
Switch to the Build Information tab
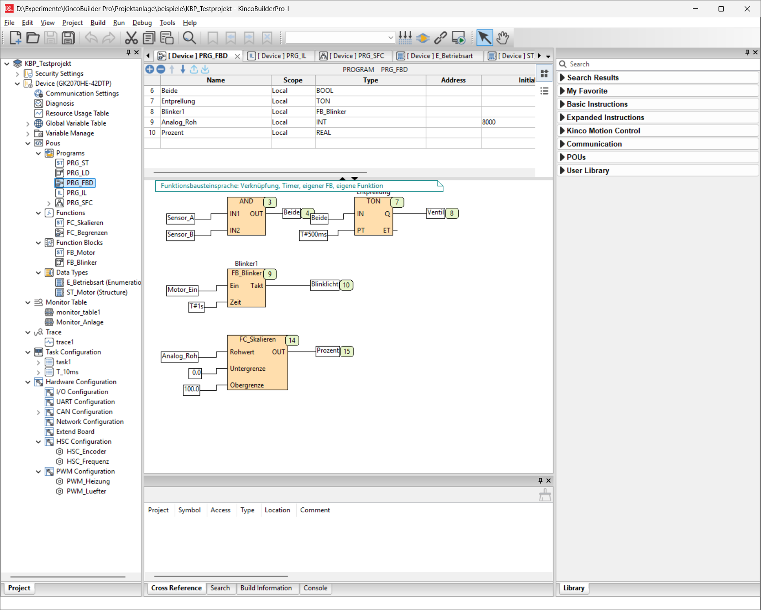tap(266, 588)
